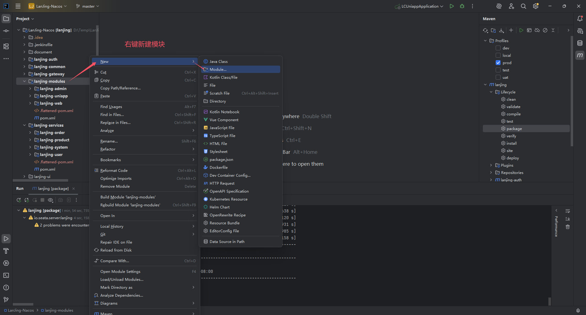Choose Module... from the New submenu
The height and width of the screenshot is (315, 586).
[x=241, y=69]
